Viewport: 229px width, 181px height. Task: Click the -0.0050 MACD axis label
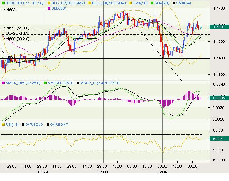(x=218, y=119)
